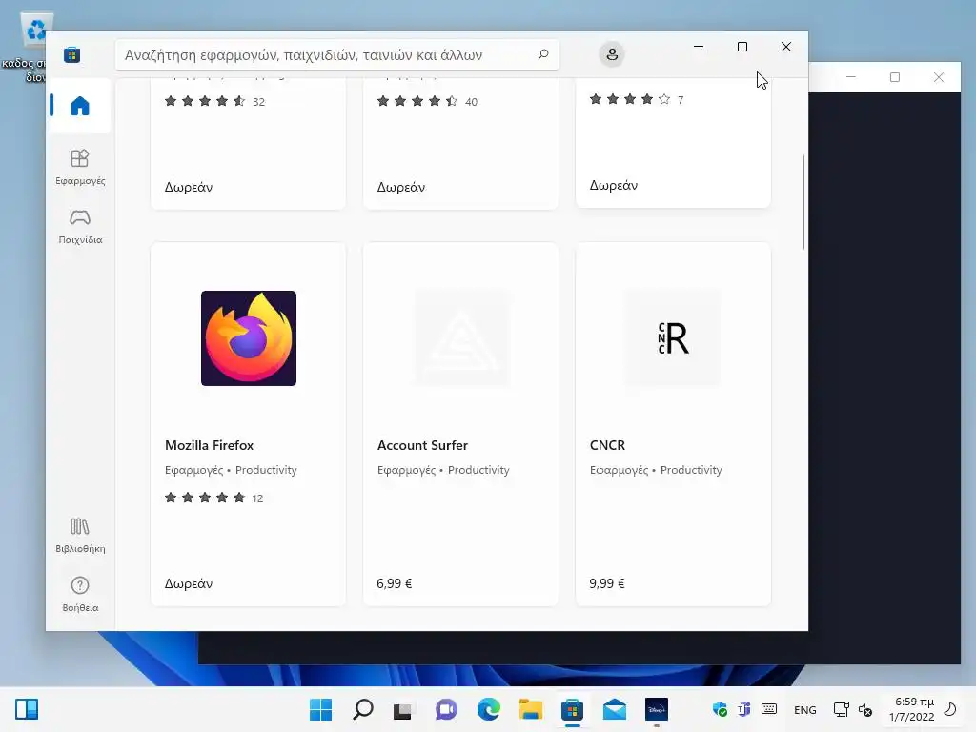Image resolution: width=976 pixels, height=732 pixels.
Task: Click the 9,99 € price on CNCR
Action: tap(607, 583)
